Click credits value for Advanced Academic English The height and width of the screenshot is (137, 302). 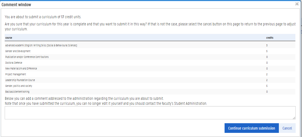pos(267,45)
